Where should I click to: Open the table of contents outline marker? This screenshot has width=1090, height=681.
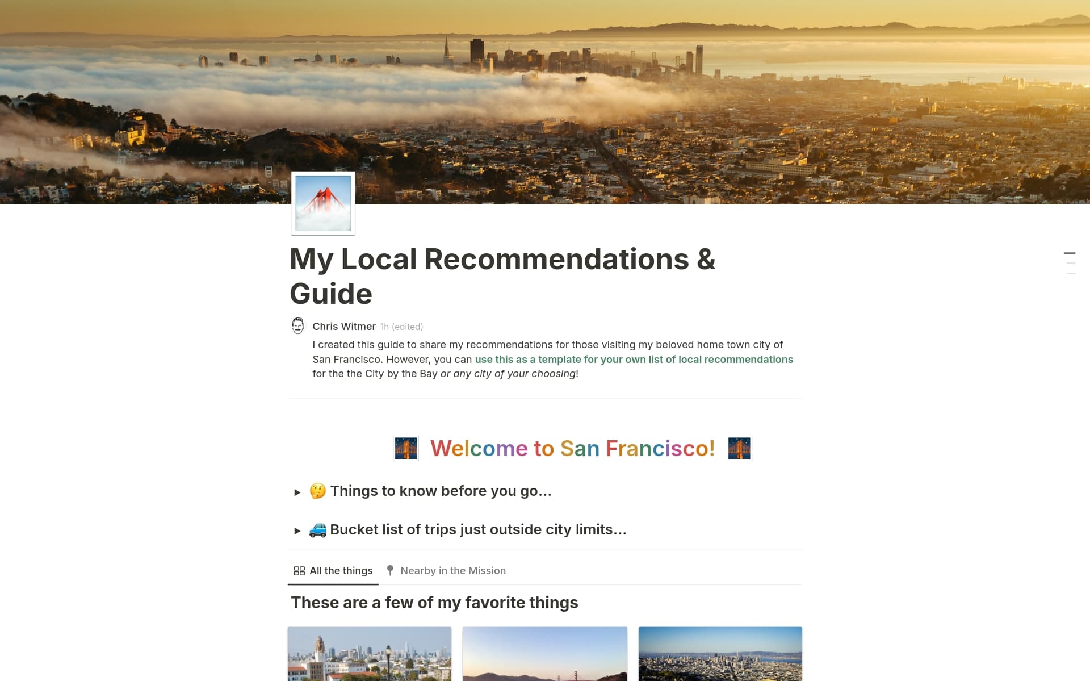click(1070, 253)
